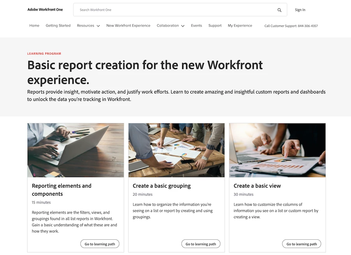Viewport: 351px width, 255px height.
Task: Click the 20 minutes duration text
Action: coord(142,194)
